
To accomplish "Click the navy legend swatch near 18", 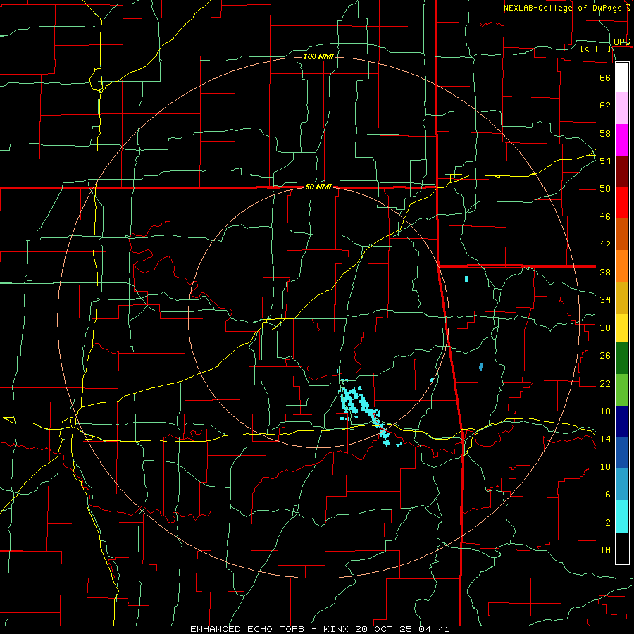I will [x=622, y=422].
